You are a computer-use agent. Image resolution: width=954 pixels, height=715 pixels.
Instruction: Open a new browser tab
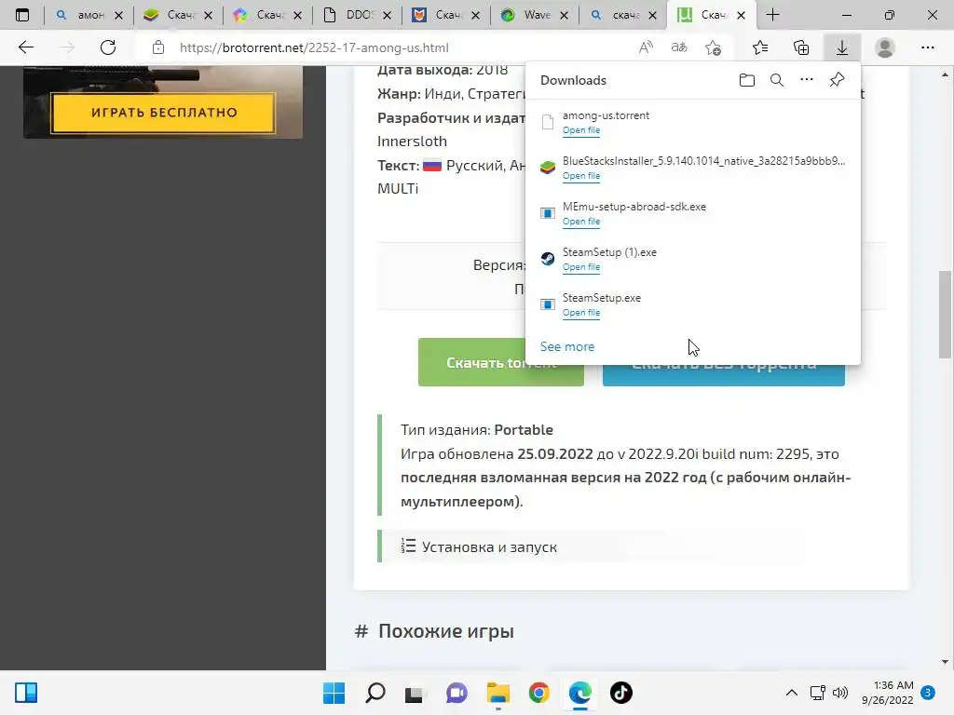tap(772, 15)
